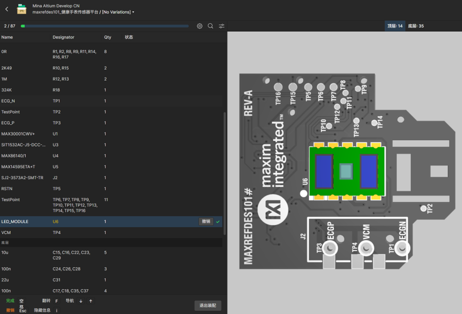Switch to the 顶层: 14 tab
The width and height of the screenshot is (462, 314).
pyautogui.click(x=395, y=26)
